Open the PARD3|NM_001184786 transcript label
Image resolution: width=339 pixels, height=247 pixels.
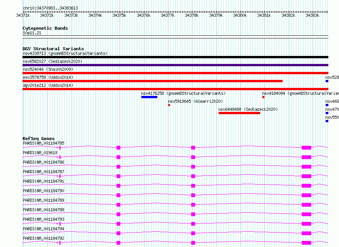point(43,162)
